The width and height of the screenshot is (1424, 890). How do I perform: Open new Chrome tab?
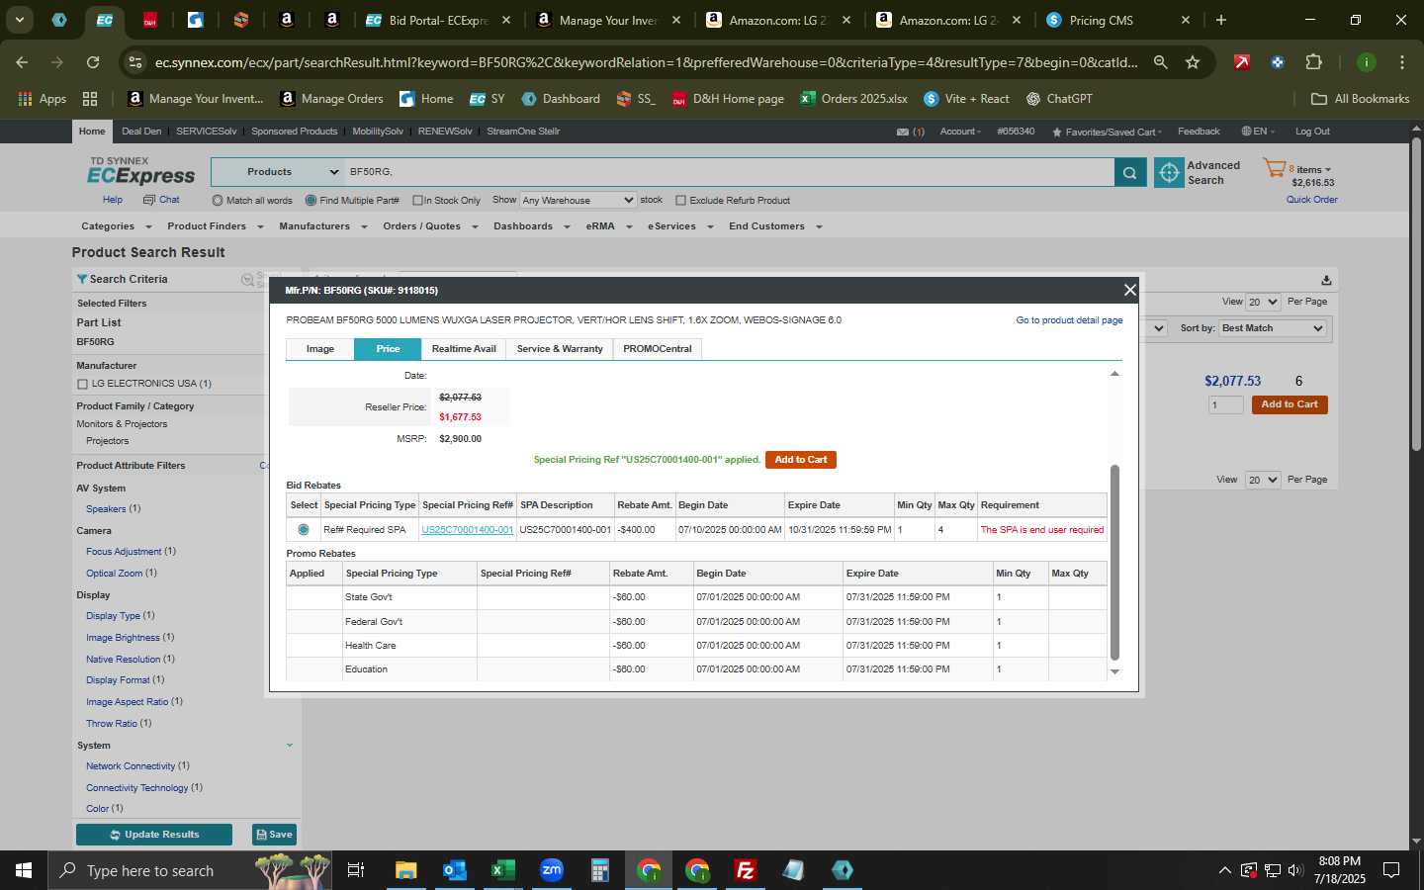1221,20
